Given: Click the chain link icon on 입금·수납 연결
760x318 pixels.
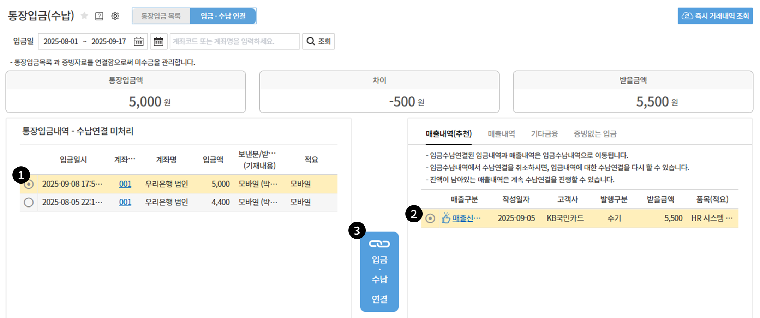Looking at the screenshot, I should (x=379, y=243).
